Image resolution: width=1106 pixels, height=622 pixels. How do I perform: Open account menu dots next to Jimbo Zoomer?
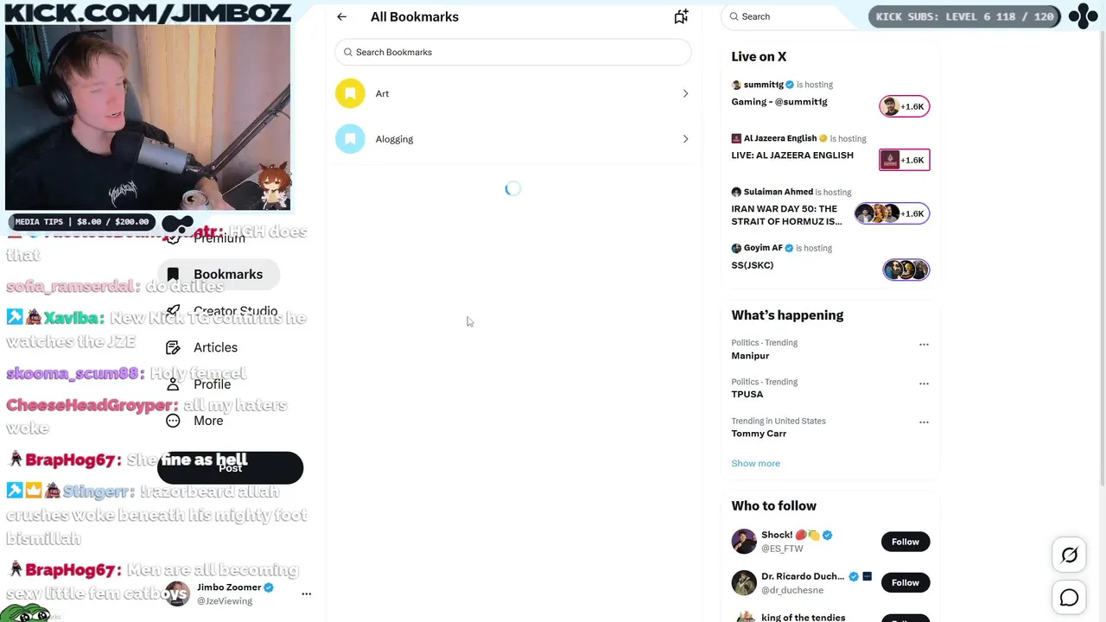click(306, 593)
